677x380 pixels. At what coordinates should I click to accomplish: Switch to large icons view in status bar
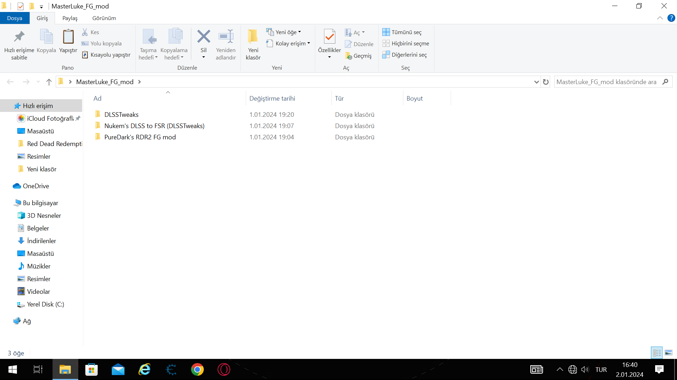[669, 353]
